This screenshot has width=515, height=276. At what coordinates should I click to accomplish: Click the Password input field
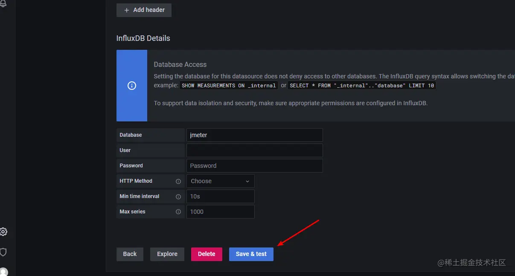[x=255, y=166]
